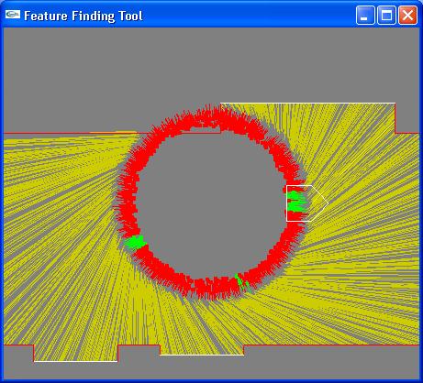
Task: Click the red bottom edge at lower right
Action: 331,345
